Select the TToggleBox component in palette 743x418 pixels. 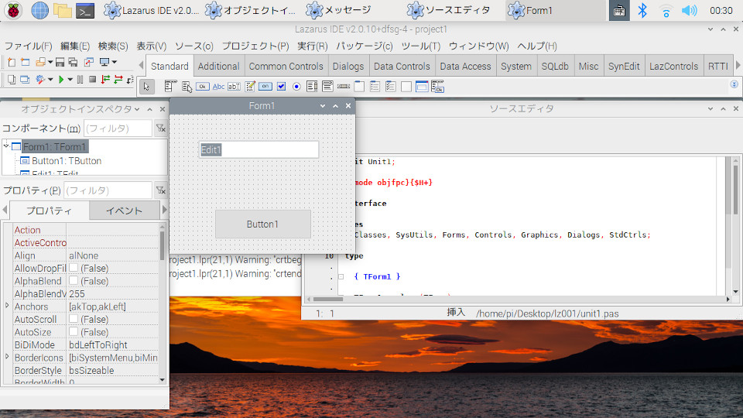(x=265, y=87)
